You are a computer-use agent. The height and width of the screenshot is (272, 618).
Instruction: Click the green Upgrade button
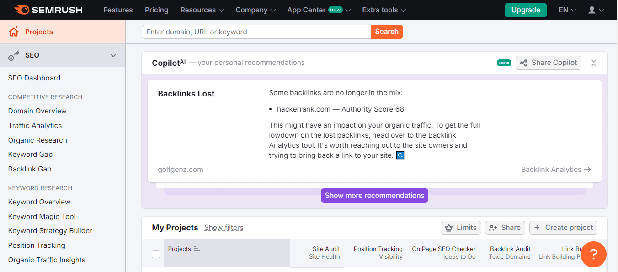(525, 10)
